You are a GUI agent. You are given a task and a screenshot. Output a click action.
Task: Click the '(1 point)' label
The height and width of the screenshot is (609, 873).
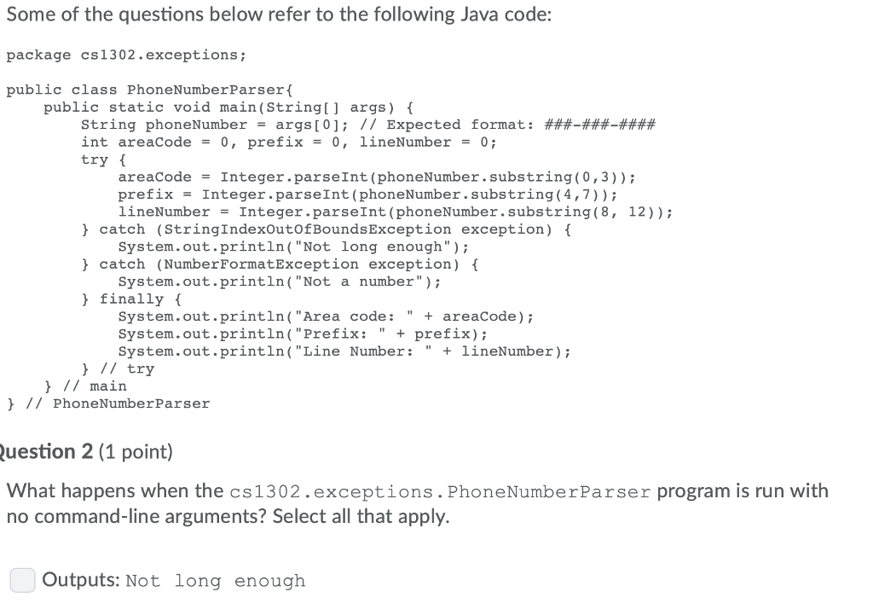(x=136, y=452)
